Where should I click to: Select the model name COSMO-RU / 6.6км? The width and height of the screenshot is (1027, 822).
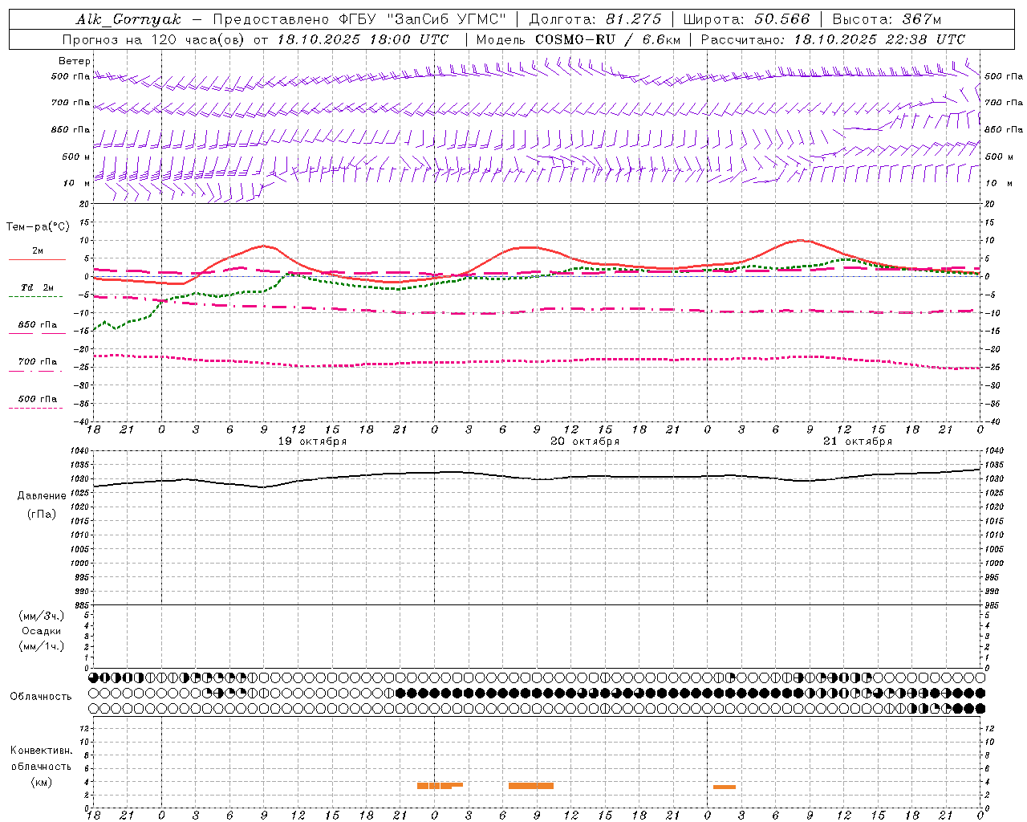(x=608, y=39)
